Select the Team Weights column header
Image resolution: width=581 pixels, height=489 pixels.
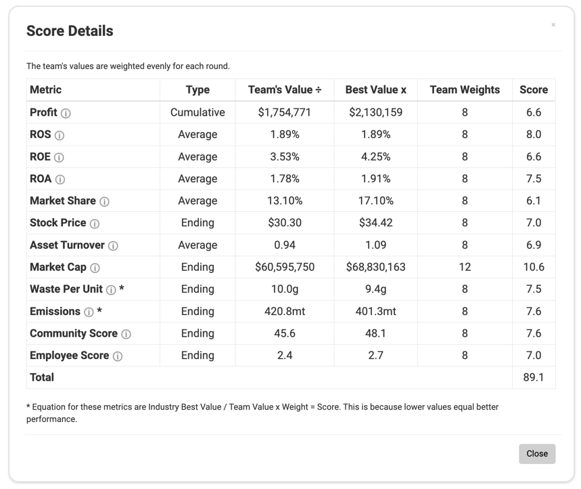coord(465,89)
